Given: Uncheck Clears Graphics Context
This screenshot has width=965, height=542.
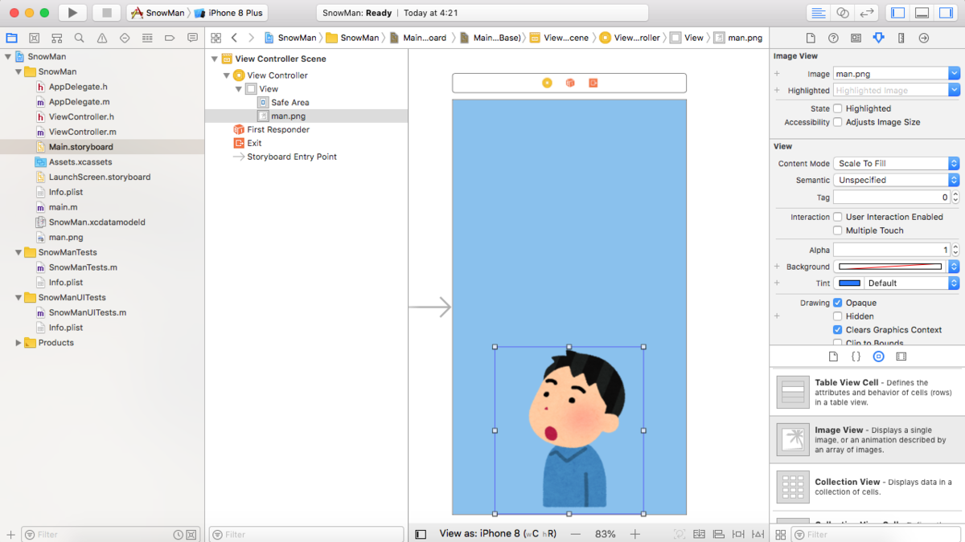Looking at the screenshot, I should [x=838, y=330].
